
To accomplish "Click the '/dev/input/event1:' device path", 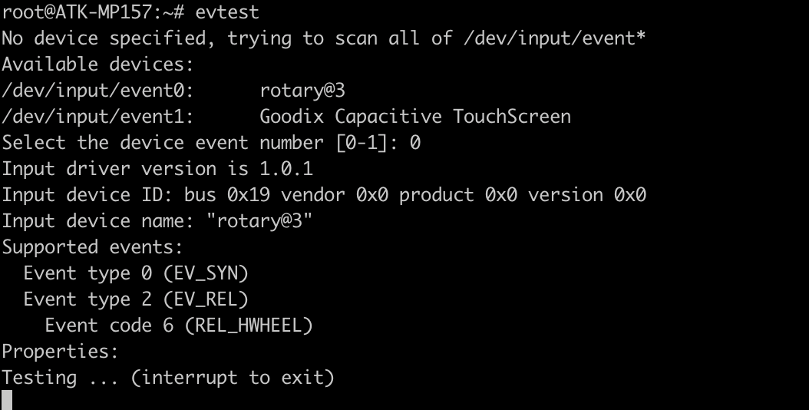I will tap(97, 117).
